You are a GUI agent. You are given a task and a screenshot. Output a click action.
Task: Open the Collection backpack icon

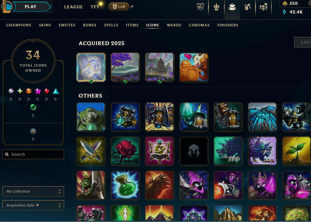point(232,7)
